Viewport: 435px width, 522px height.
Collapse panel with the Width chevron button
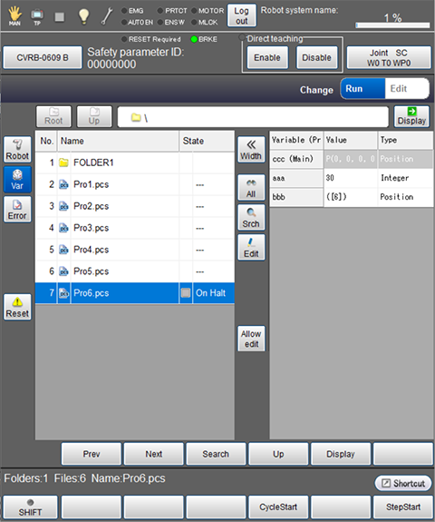251,149
